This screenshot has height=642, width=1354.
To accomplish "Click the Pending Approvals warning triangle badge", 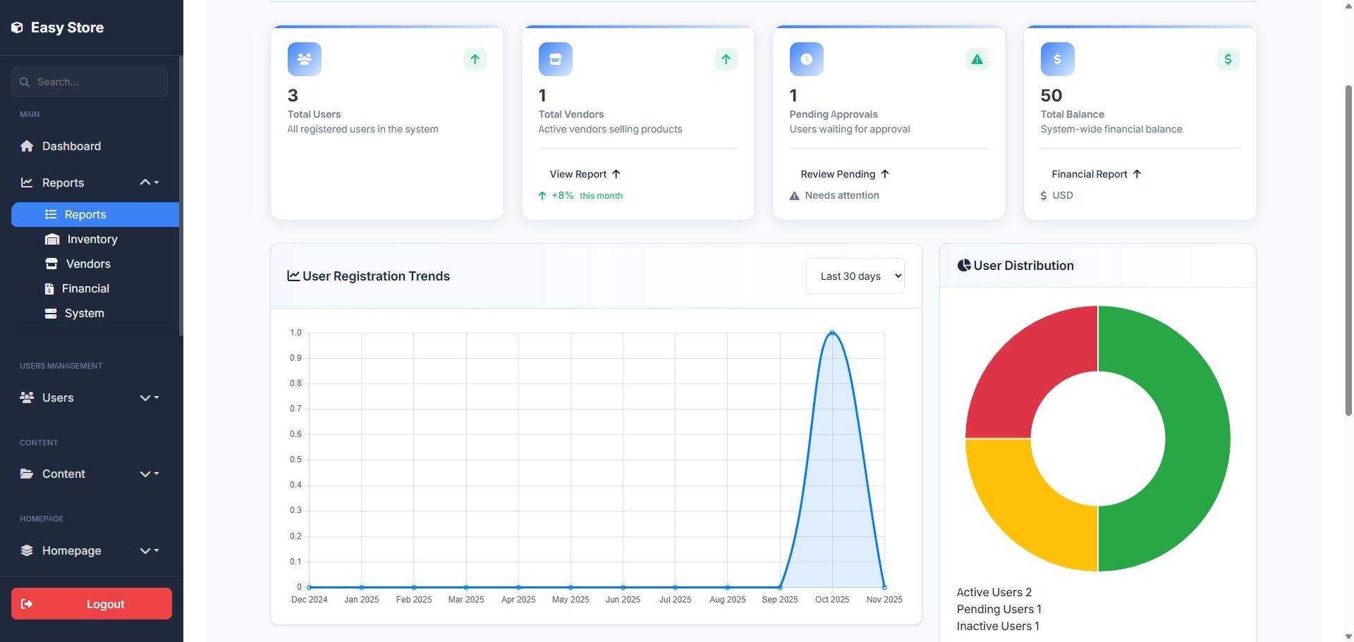I will coord(977,59).
